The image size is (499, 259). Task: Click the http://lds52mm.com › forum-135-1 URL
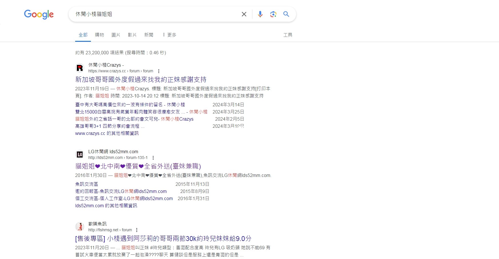[x=118, y=158]
